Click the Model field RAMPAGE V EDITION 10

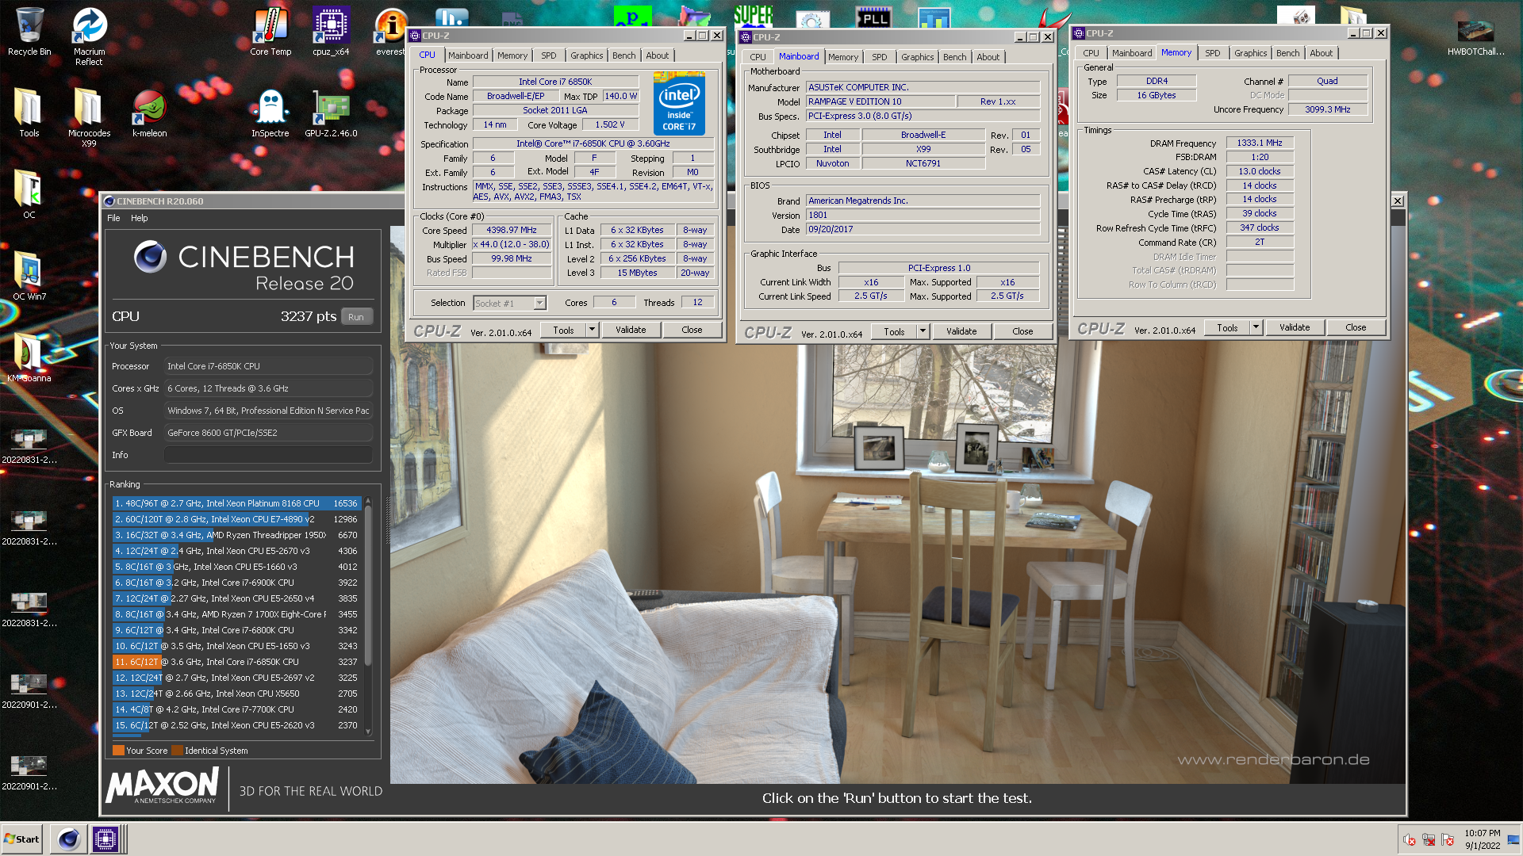(880, 101)
